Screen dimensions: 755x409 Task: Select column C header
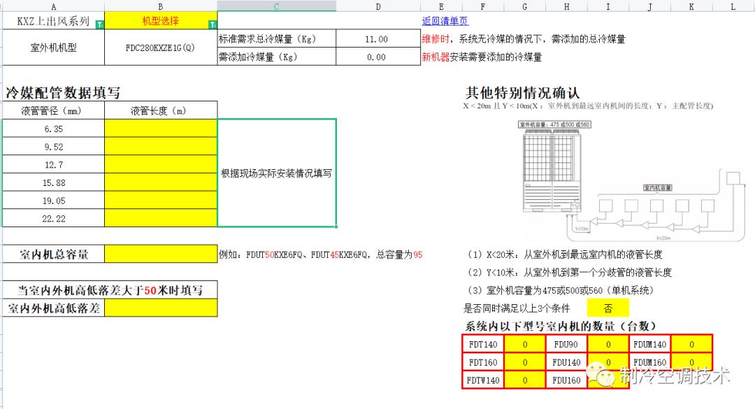coord(276,6)
